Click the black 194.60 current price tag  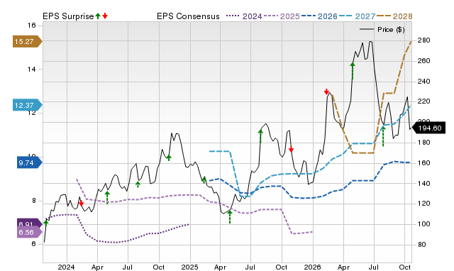(x=428, y=128)
